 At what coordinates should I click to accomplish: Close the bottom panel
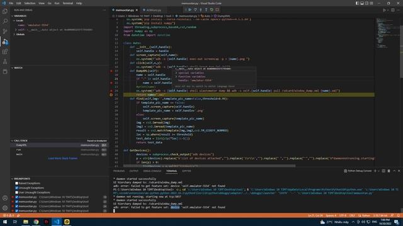(399, 171)
